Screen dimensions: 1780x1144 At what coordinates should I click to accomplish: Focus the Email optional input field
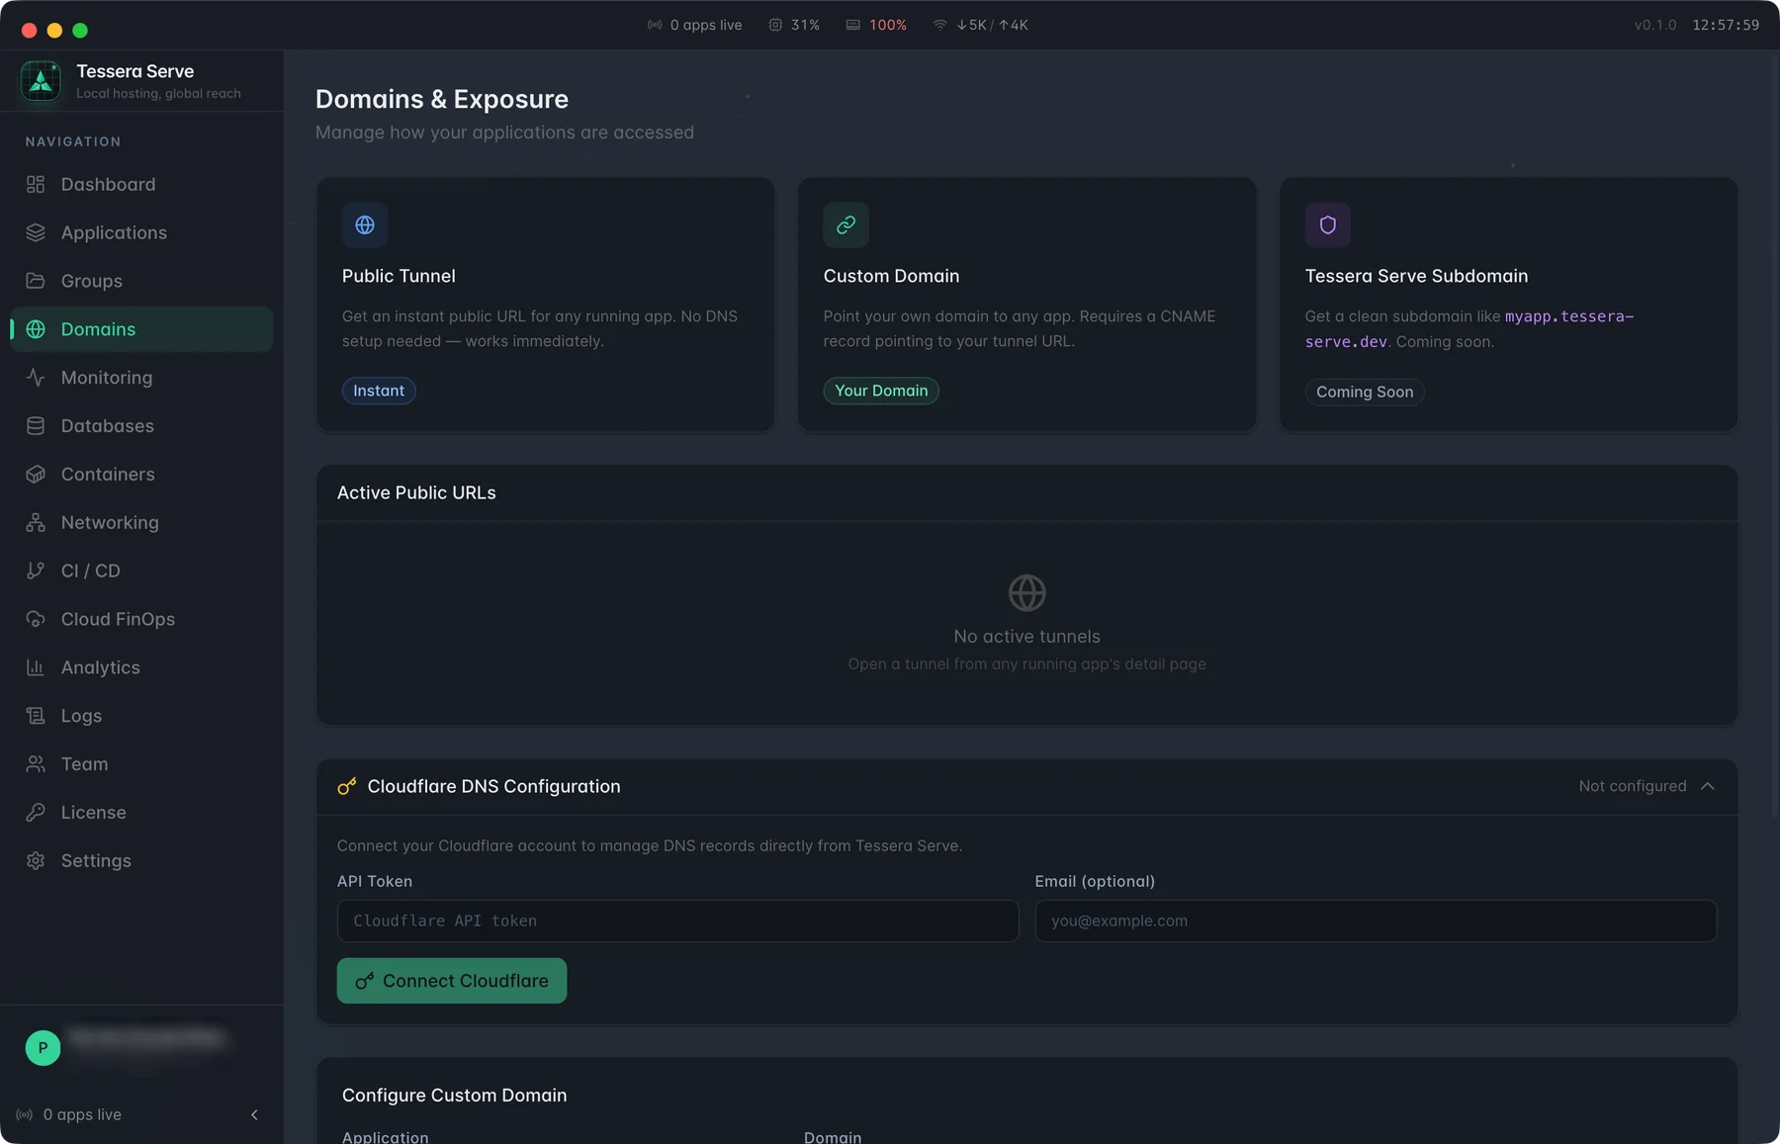click(1376, 921)
